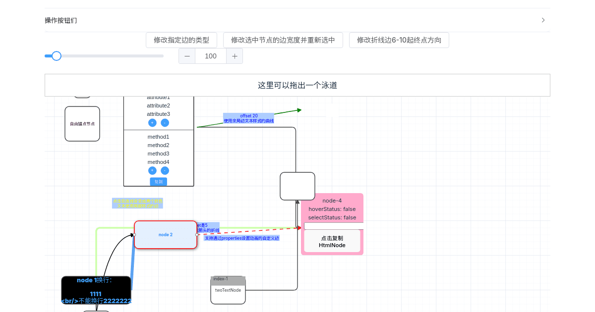Select method4 row in class node

159,162
